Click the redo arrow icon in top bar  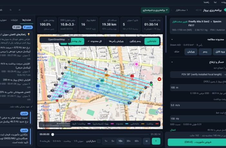[10, 10]
